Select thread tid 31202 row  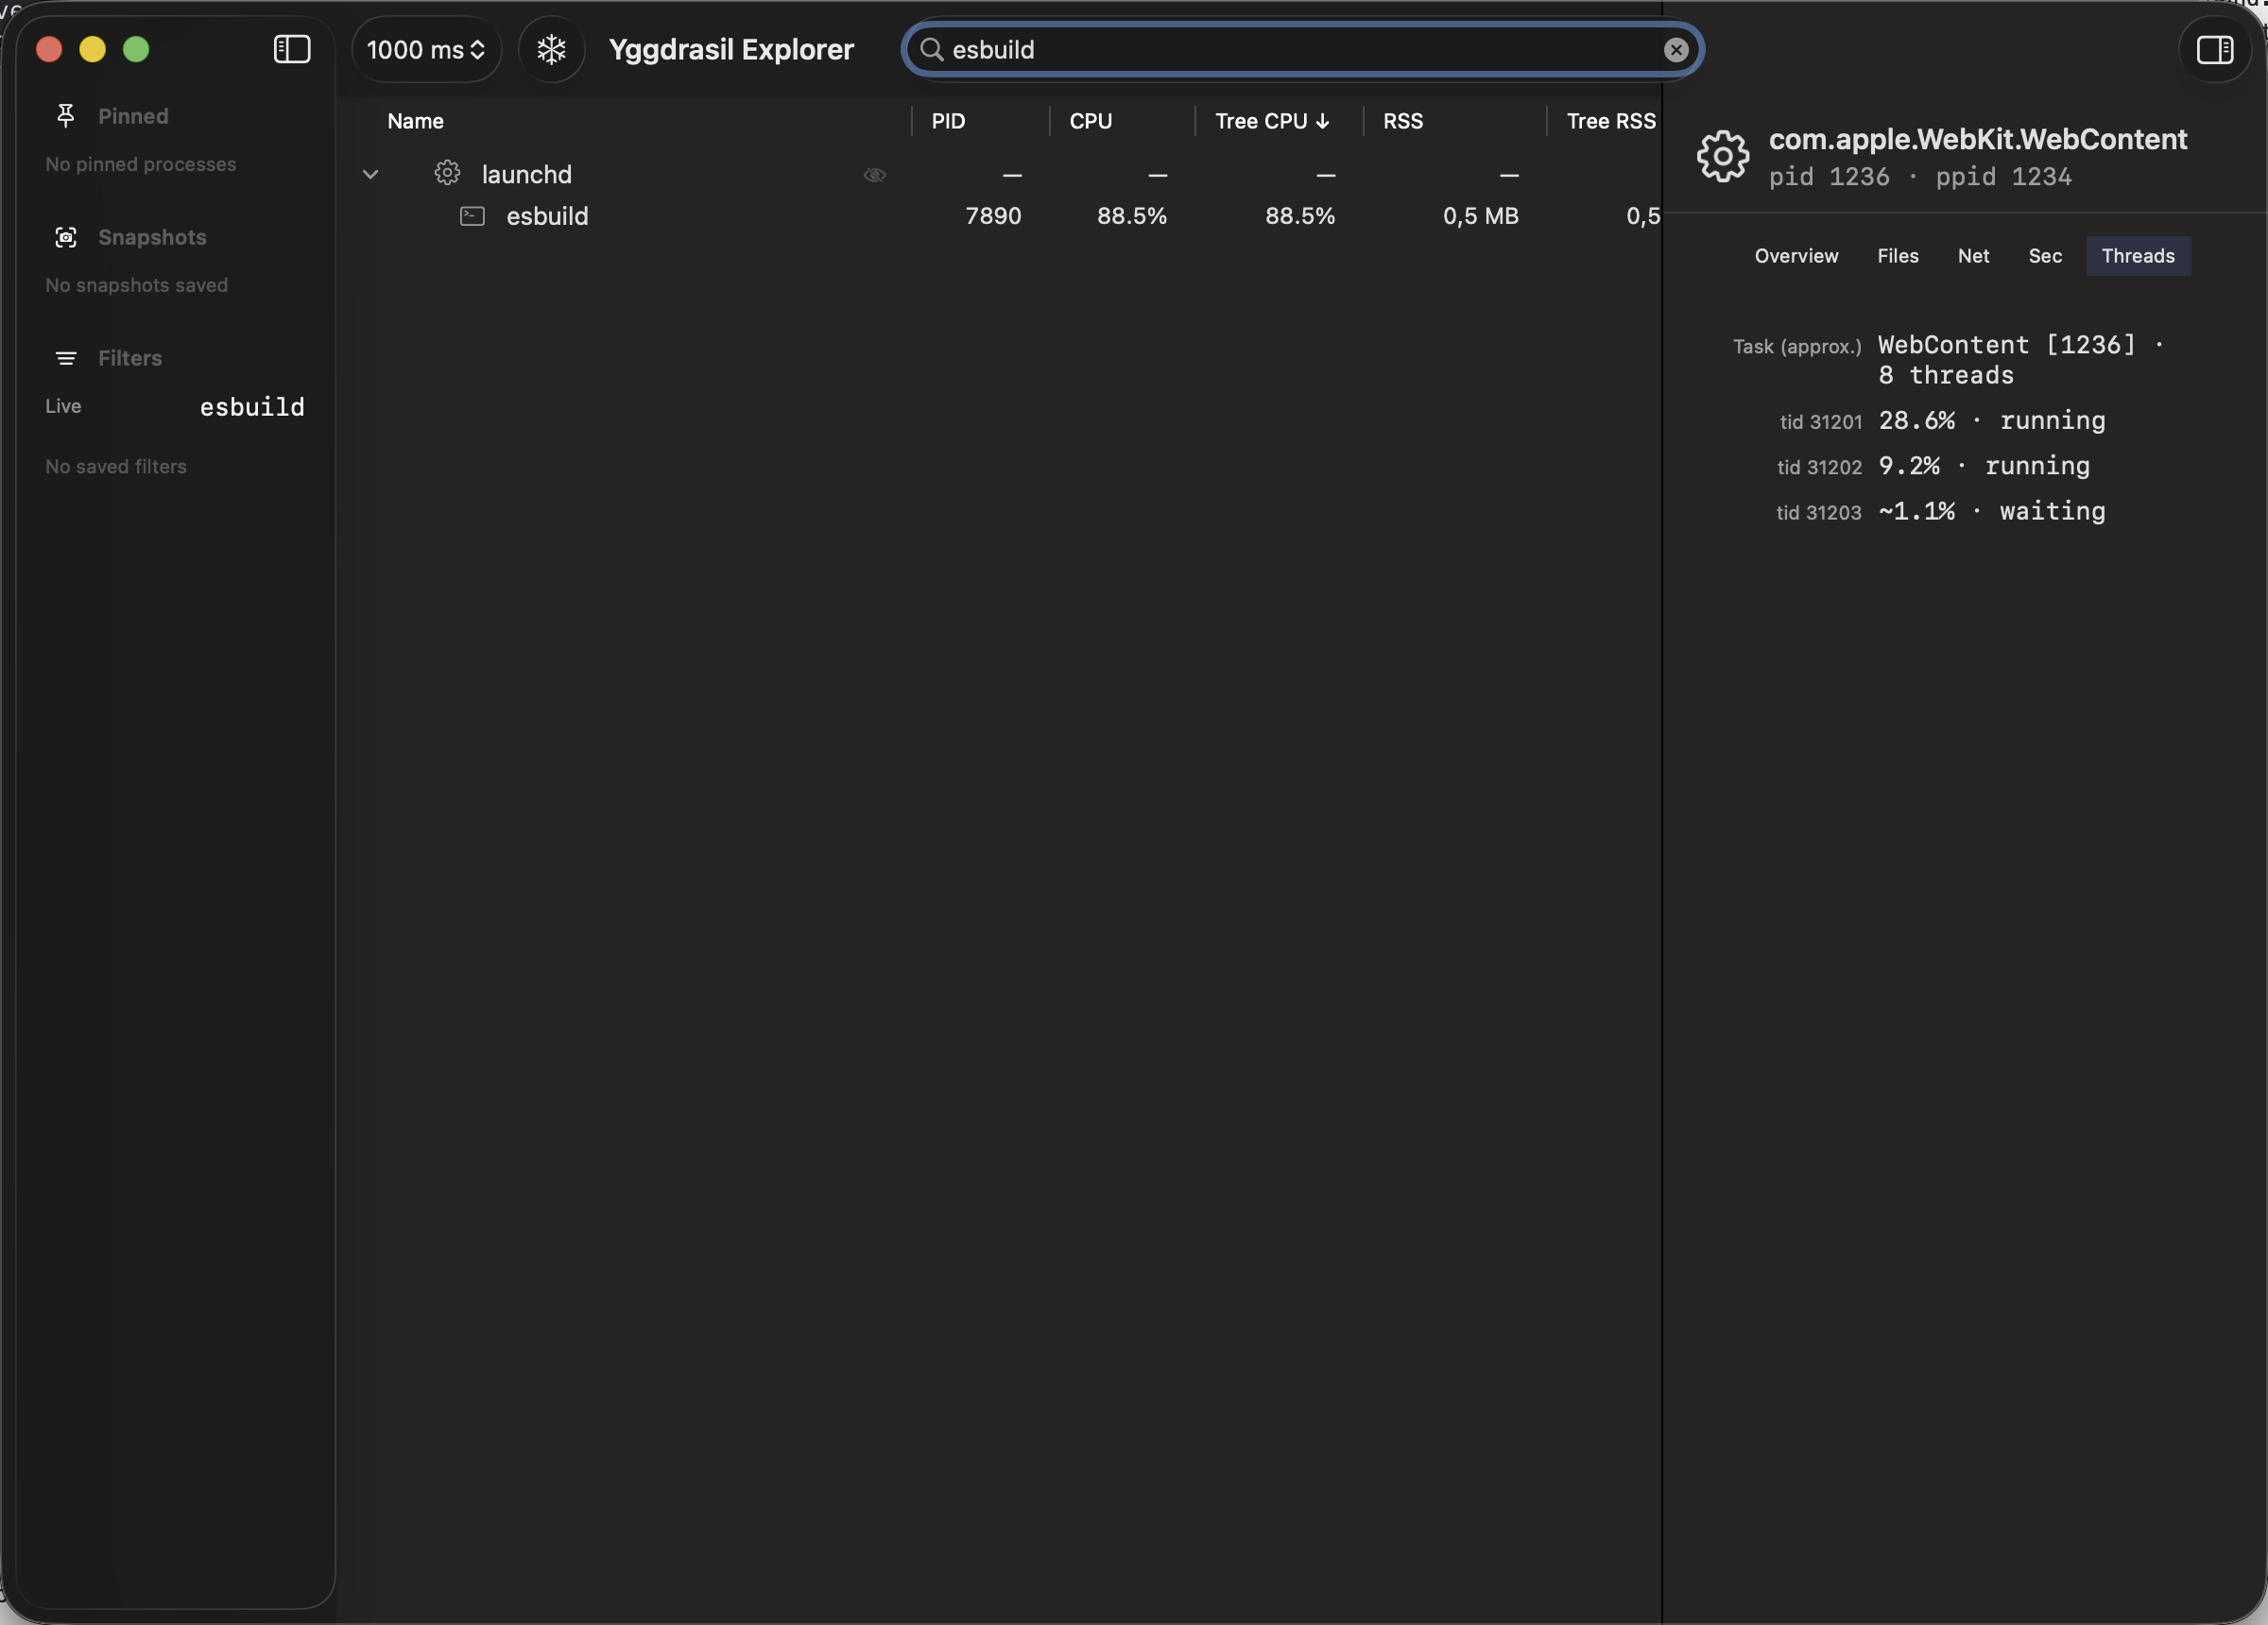click(x=1934, y=466)
